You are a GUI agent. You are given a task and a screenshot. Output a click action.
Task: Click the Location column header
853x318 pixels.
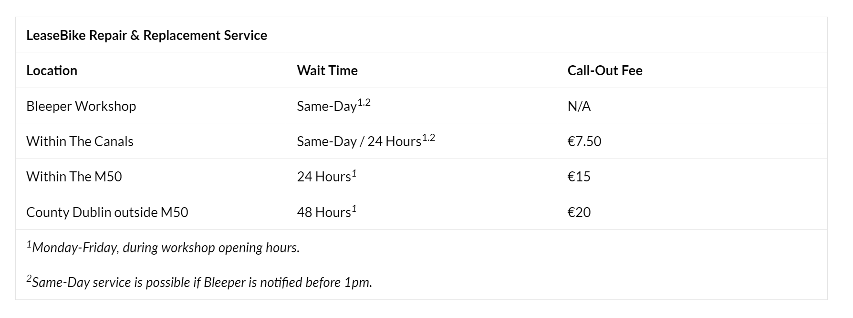coord(52,70)
